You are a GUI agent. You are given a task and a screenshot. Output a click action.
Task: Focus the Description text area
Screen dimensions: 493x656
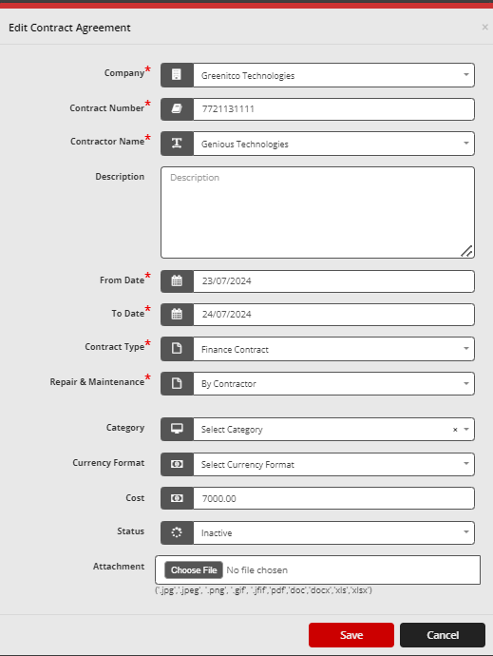pyautogui.click(x=317, y=213)
